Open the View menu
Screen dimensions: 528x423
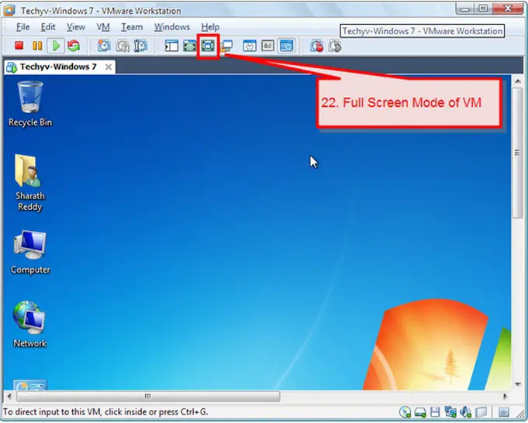click(x=76, y=27)
